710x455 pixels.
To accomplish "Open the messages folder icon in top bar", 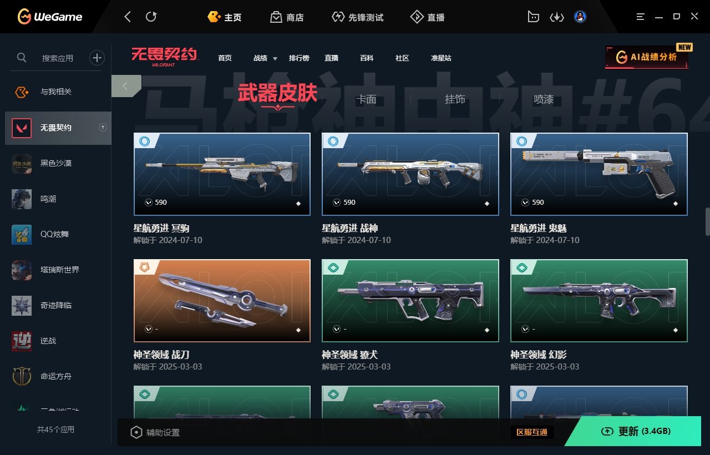I will pyautogui.click(x=533, y=17).
